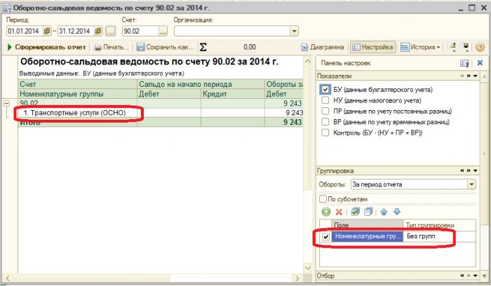Enable the По субсчетам checkbox
Image resolution: width=491 pixels, height=286 pixels.
click(x=323, y=199)
